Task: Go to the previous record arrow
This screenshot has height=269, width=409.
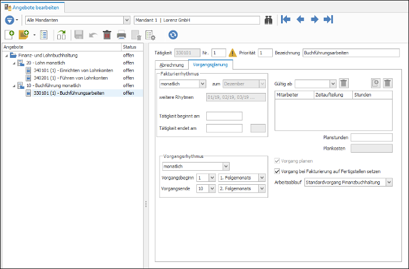Action: click(x=300, y=19)
